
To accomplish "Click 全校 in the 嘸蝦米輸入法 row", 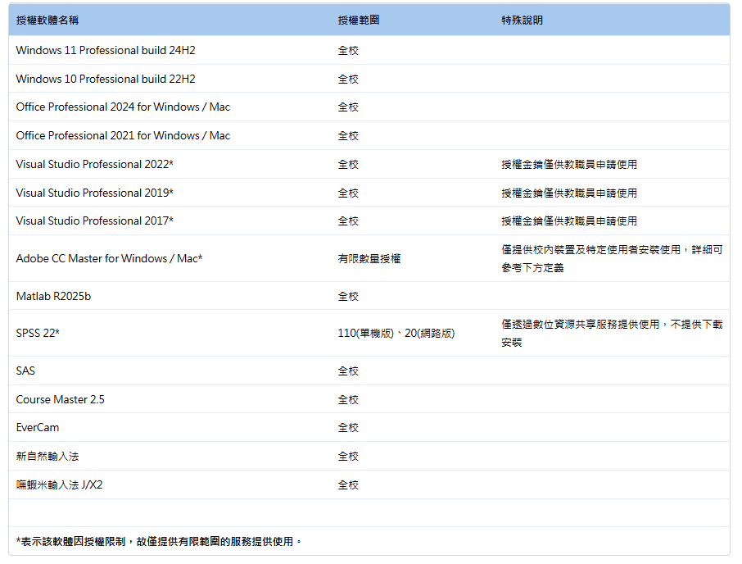I will point(348,485).
